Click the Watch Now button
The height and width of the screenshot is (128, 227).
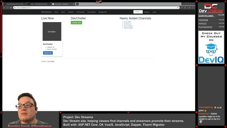48,53
